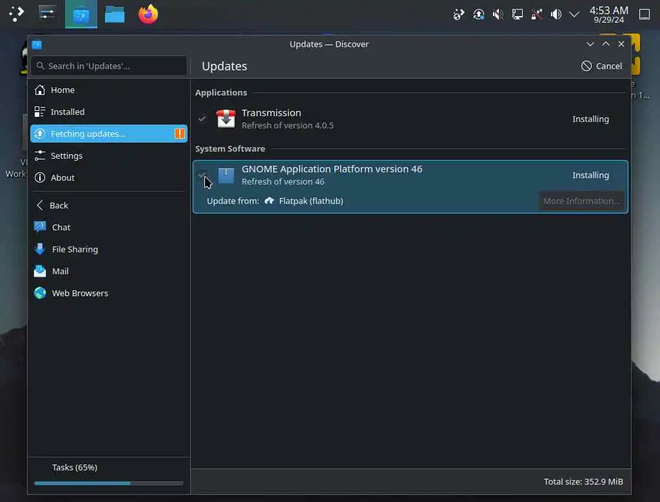Open System Settings from the taskbar
The image size is (660, 502).
46,14
